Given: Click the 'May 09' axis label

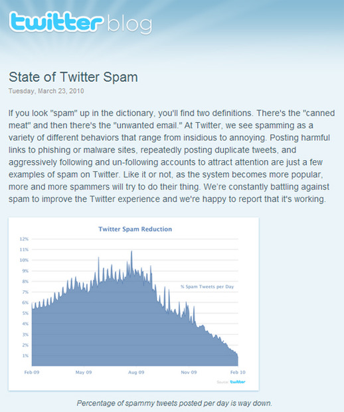Looking at the screenshot, I should click(x=84, y=372).
